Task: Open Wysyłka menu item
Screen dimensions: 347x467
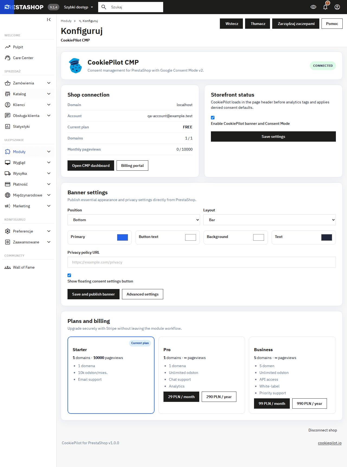Action: point(28,173)
